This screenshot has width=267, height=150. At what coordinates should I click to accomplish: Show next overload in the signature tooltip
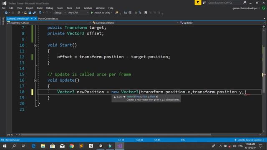coord(124,97)
